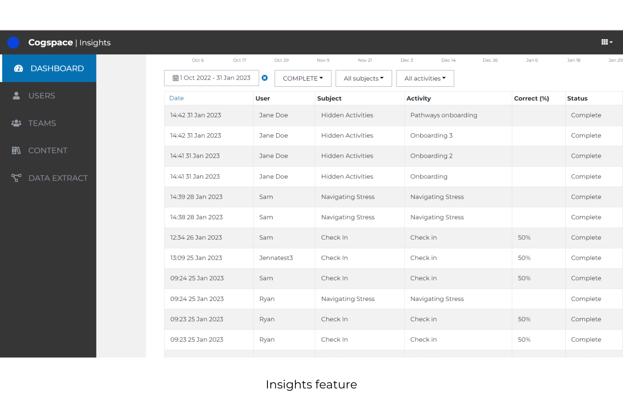Open the date range picker field
Screen dimensions: 623x415
(x=211, y=78)
